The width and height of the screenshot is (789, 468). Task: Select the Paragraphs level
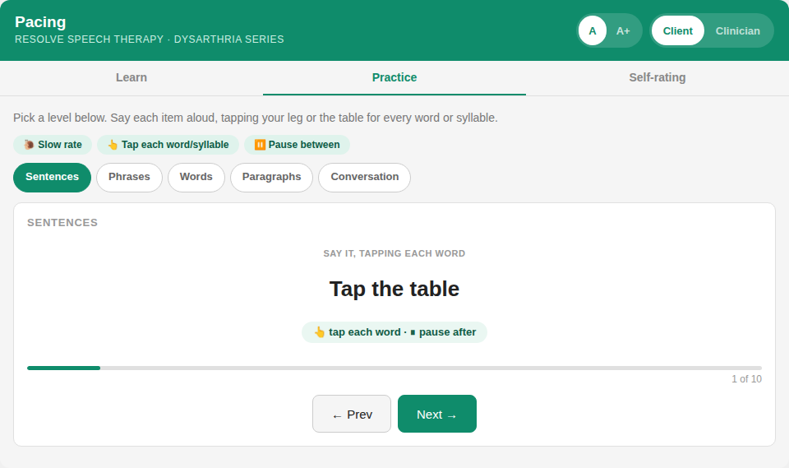pyautogui.click(x=272, y=178)
